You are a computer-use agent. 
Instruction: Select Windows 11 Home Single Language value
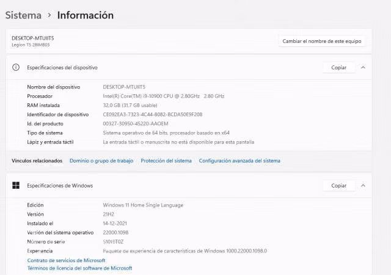coord(143,205)
